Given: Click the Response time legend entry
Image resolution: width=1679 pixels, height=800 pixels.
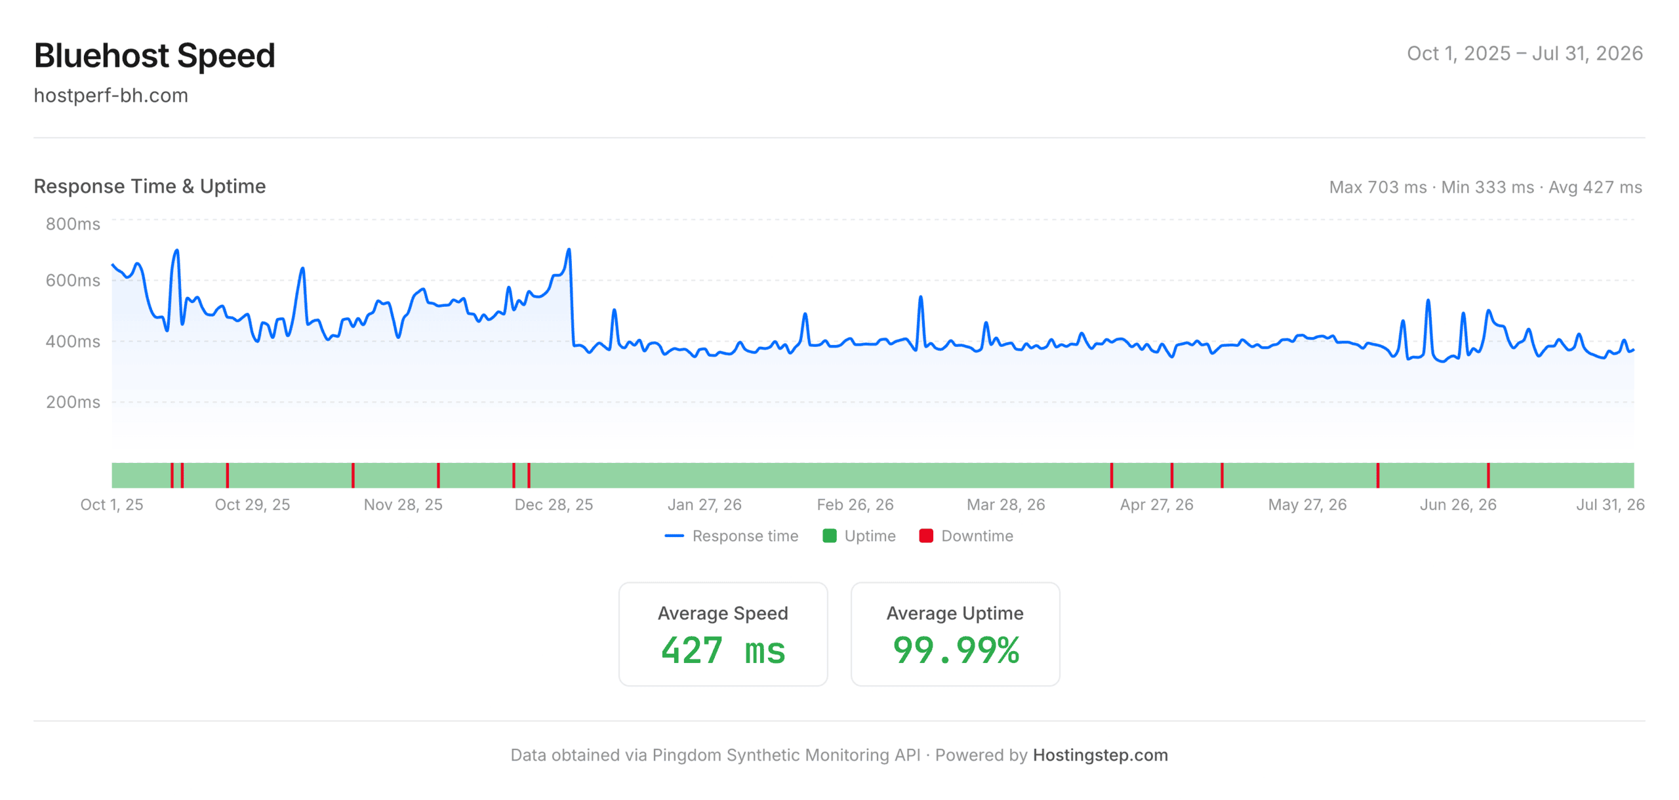Looking at the screenshot, I should click(731, 536).
